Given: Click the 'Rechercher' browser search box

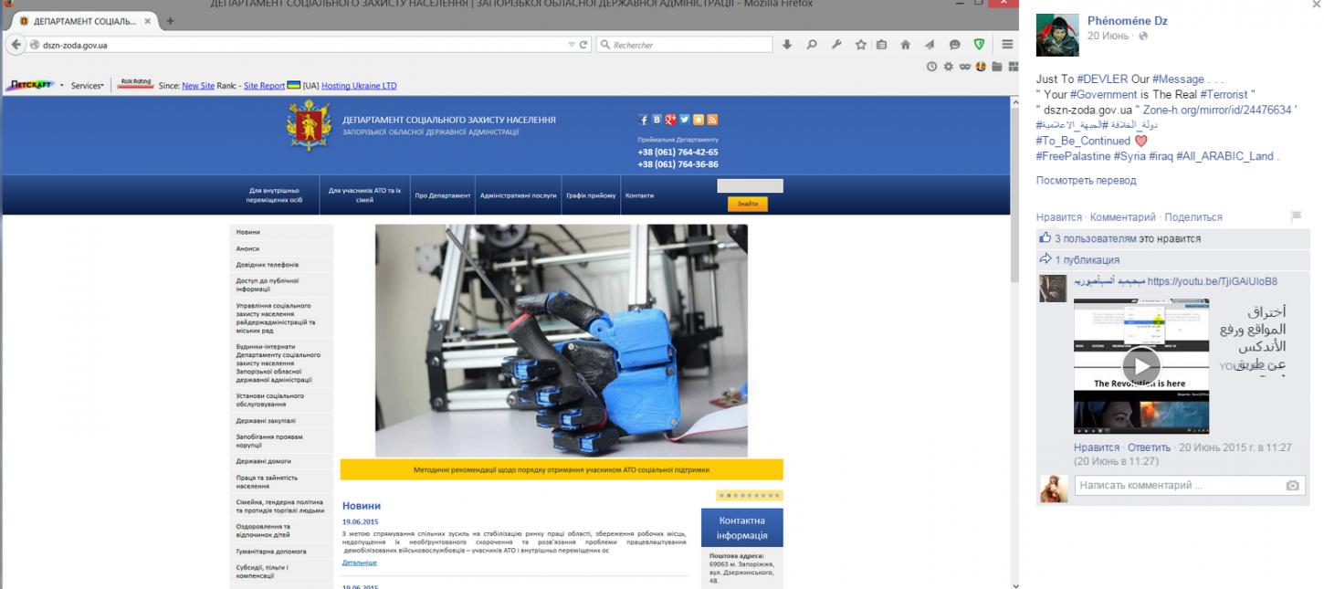Looking at the screenshot, I should pyautogui.click(x=685, y=45).
